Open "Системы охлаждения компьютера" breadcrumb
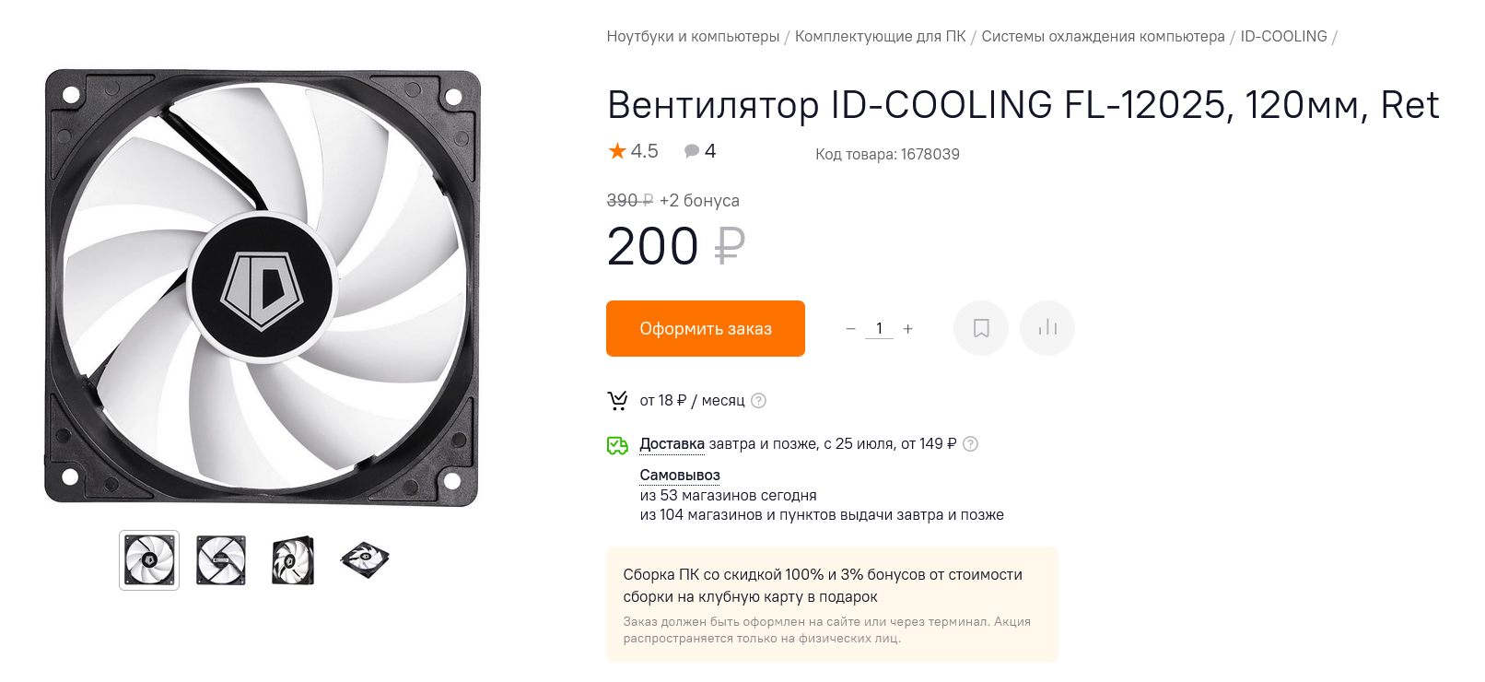Screen dimensions: 1485x682 click(x=1103, y=37)
